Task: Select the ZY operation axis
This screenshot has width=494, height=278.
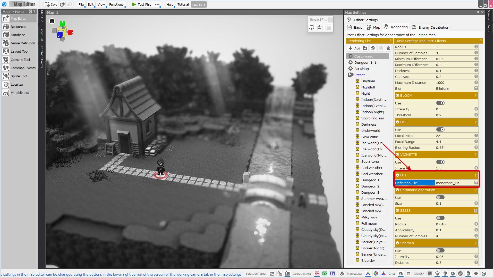Action: [333, 274]
